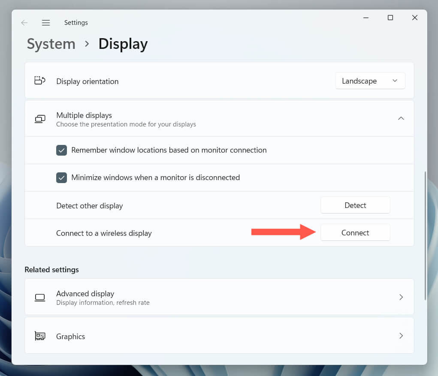Collapse the Multiple displays section

click(x=401, y=118)
